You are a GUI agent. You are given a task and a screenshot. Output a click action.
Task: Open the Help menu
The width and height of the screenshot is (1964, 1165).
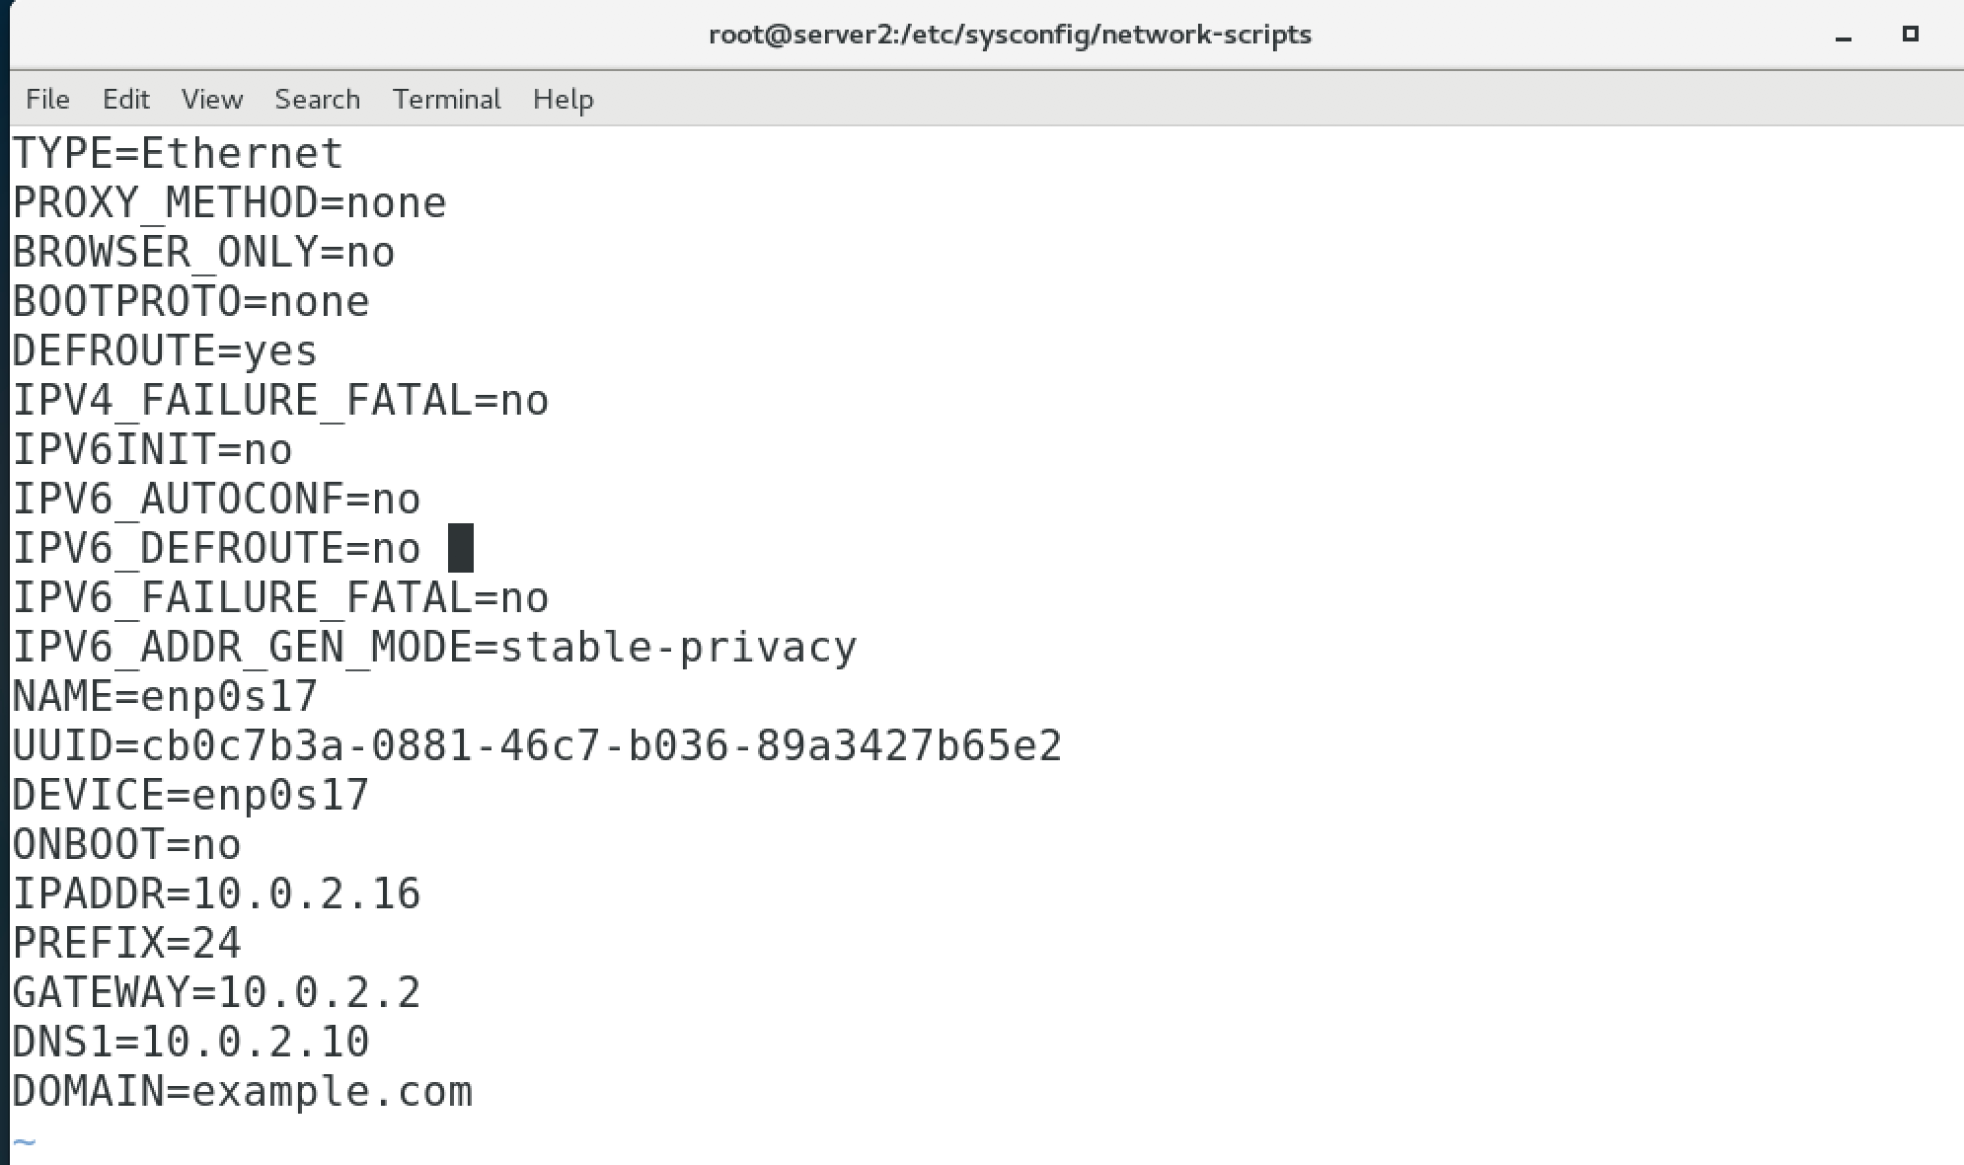pyautogui.click(x=564, y=99)
